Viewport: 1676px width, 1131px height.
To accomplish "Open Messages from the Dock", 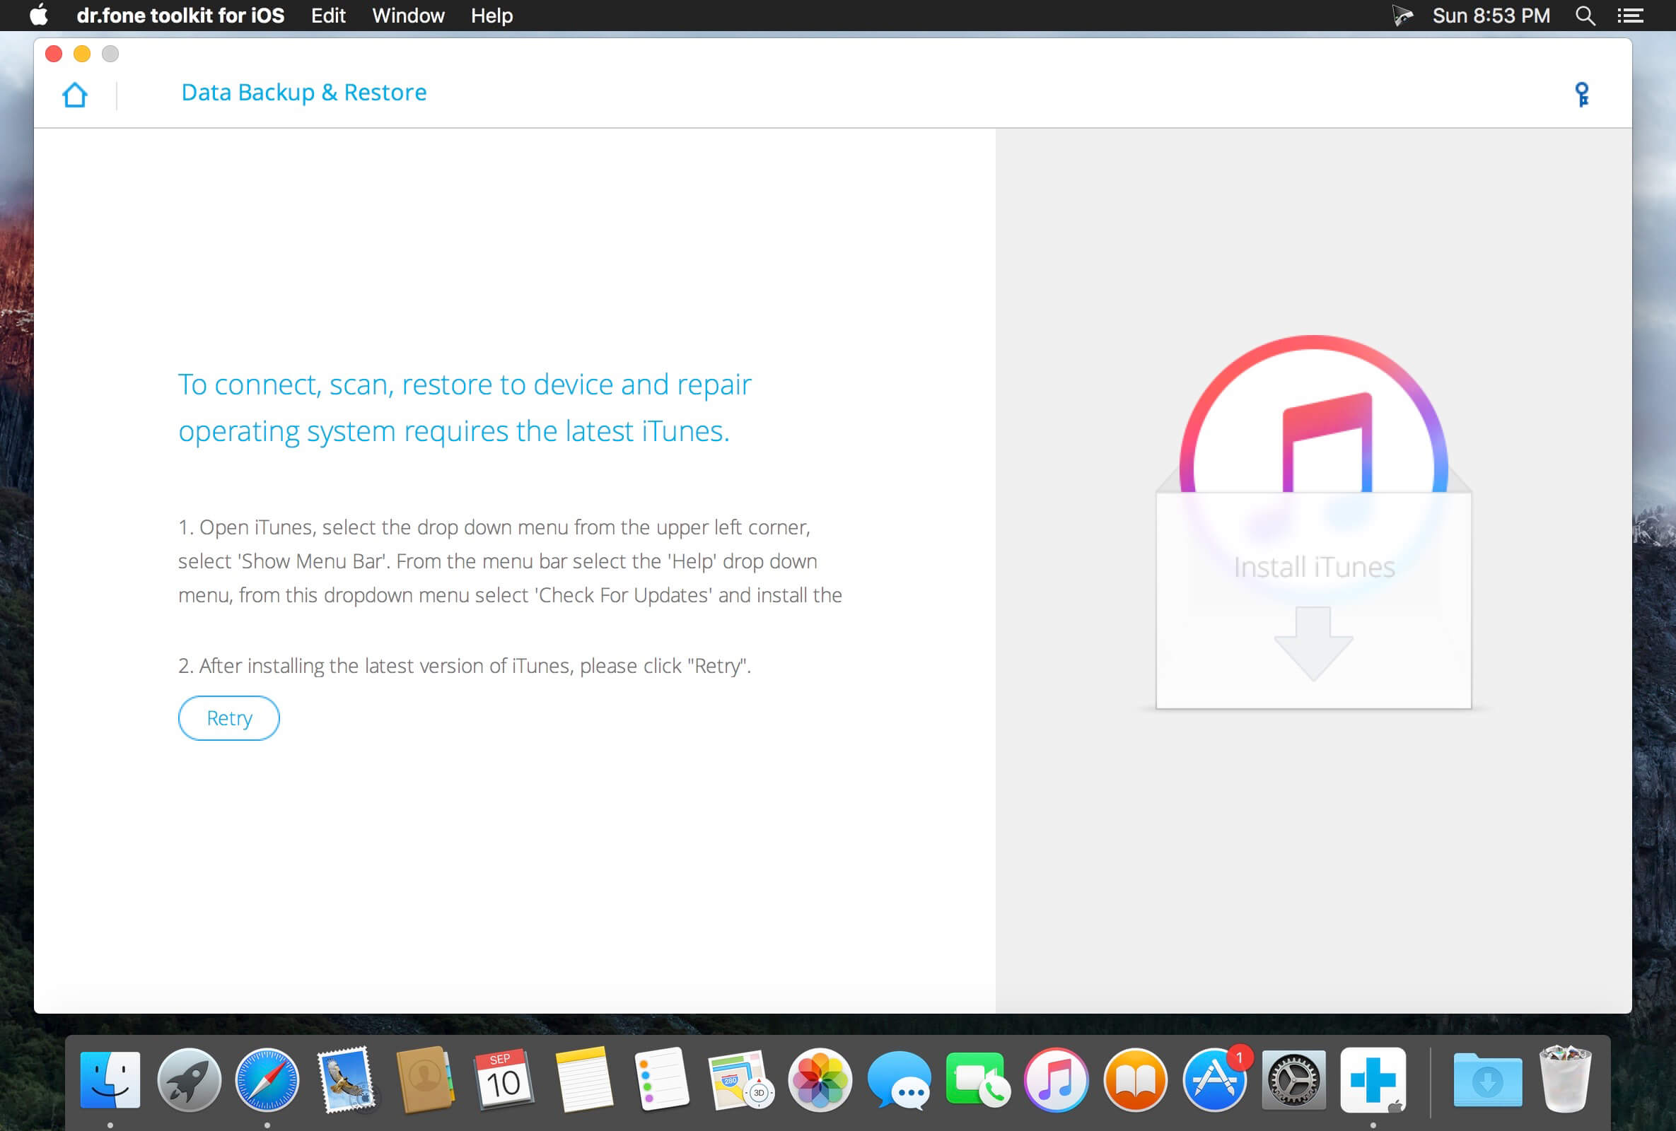I will click(x=899, y=1080).
